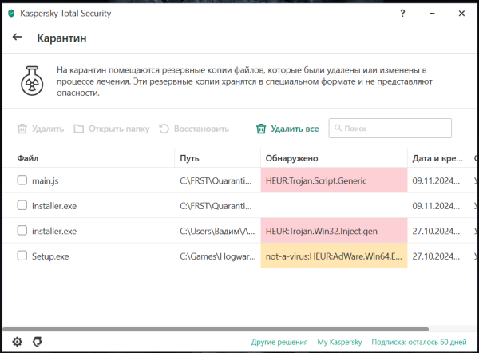Viewport: 479px width, 353px height.
Task: Click the Kaspersky shield logo in the title bar
Action: click(x=10, y=13)
